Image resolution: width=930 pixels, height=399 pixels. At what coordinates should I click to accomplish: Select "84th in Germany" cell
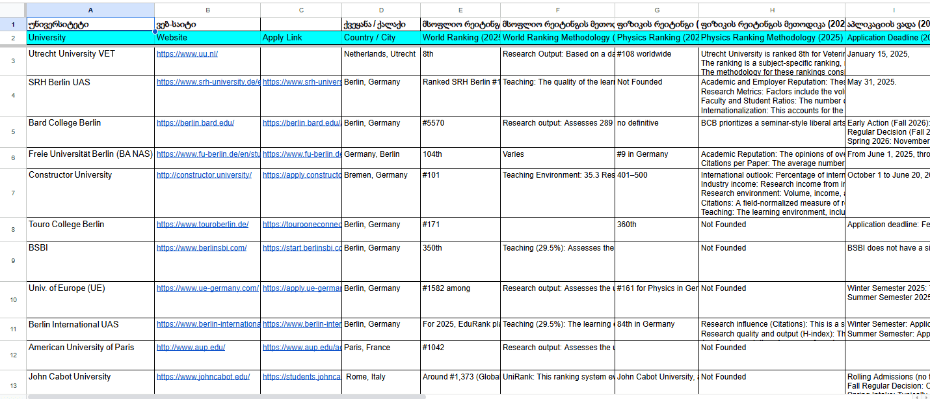pos(657,329)
